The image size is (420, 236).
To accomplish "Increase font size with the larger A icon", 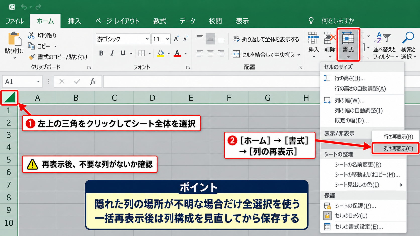I will pyautogui.click(x=176, y=39).
